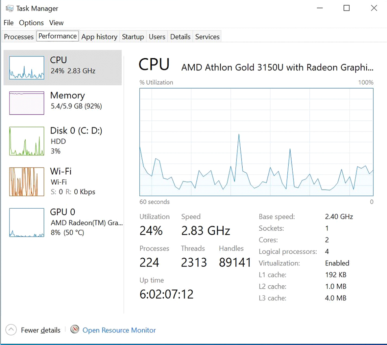The height and width of the screenshot is (345, 387).
Task: Go to the Startup tab
Action: 133,37
